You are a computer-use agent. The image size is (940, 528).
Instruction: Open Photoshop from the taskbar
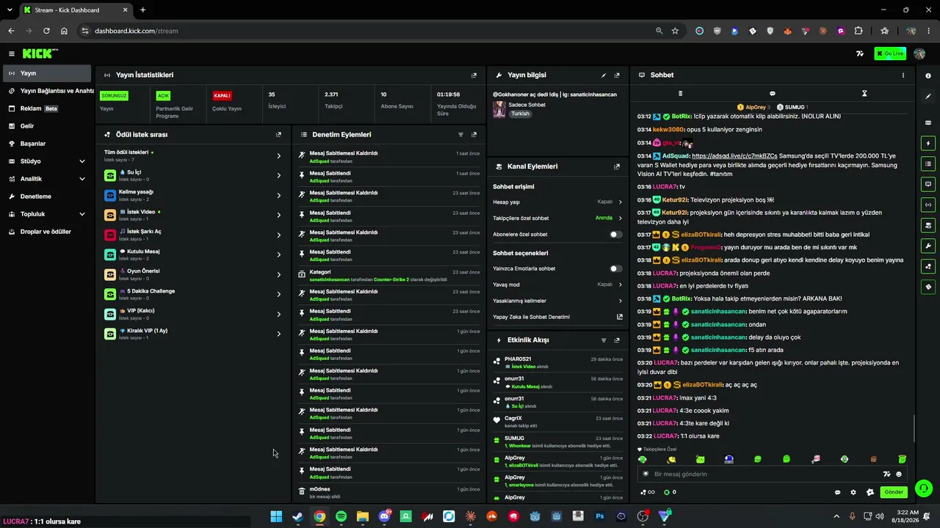coord(600,516)
